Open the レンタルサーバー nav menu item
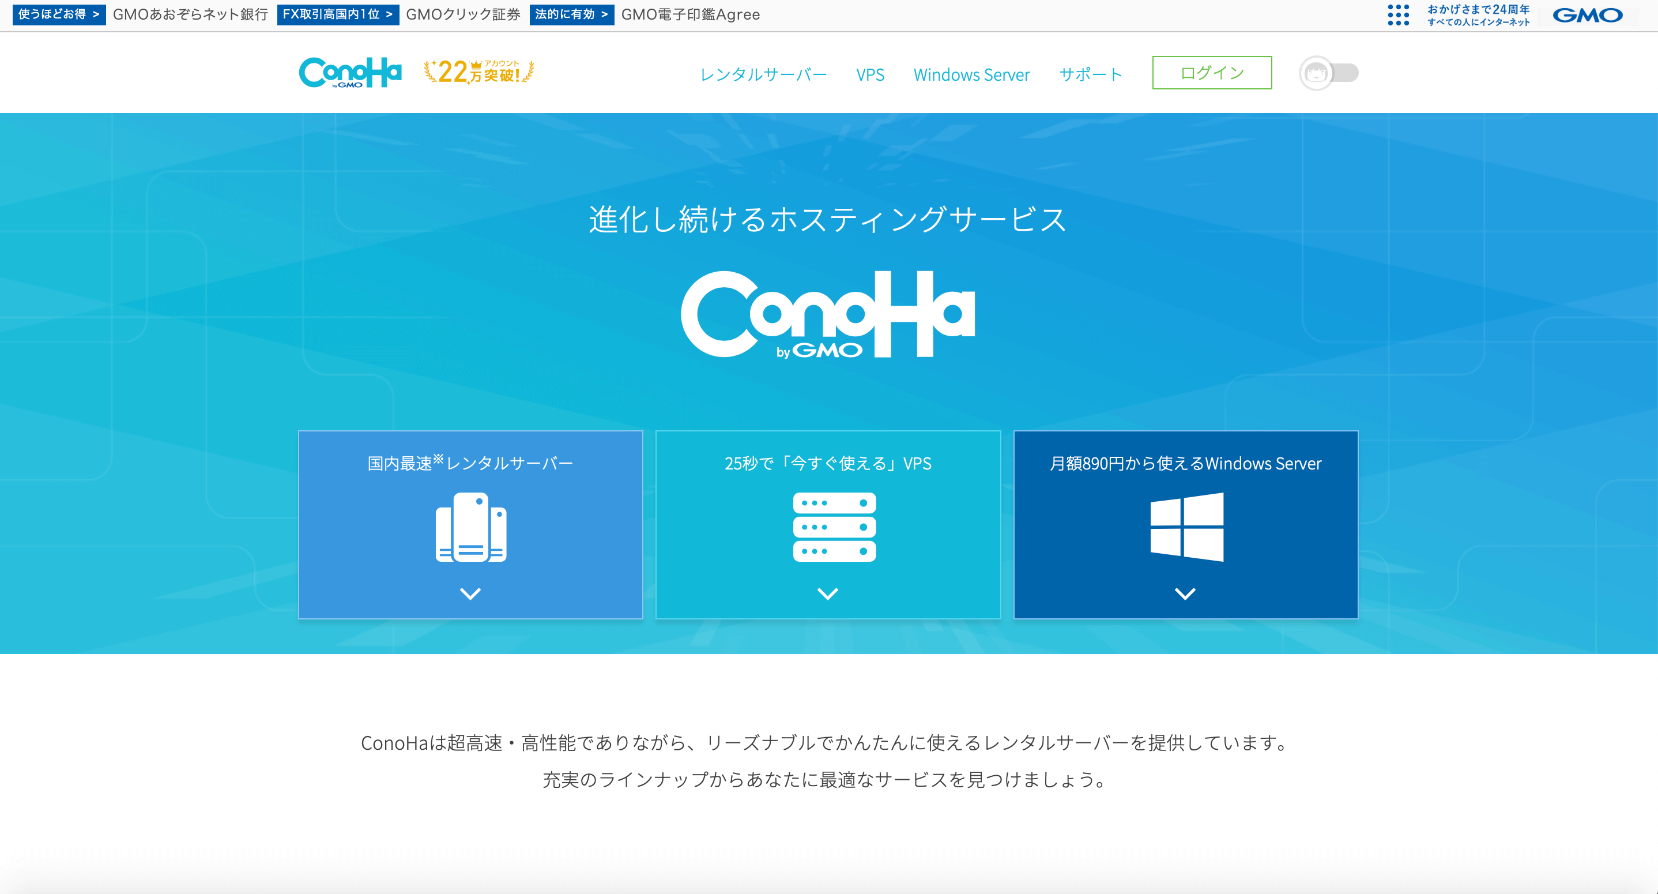This screenshot has width=1658, height=894. click(763, 75)
